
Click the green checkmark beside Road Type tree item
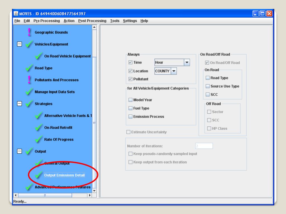pos(29,68)
